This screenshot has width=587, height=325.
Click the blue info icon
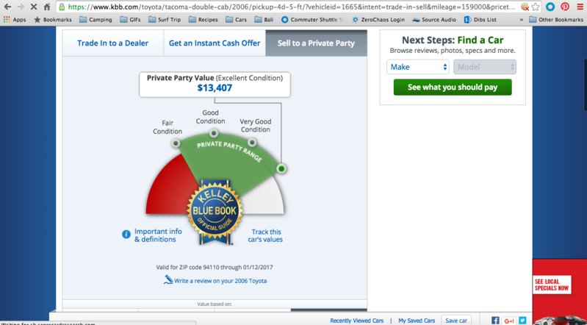(126, 235)
